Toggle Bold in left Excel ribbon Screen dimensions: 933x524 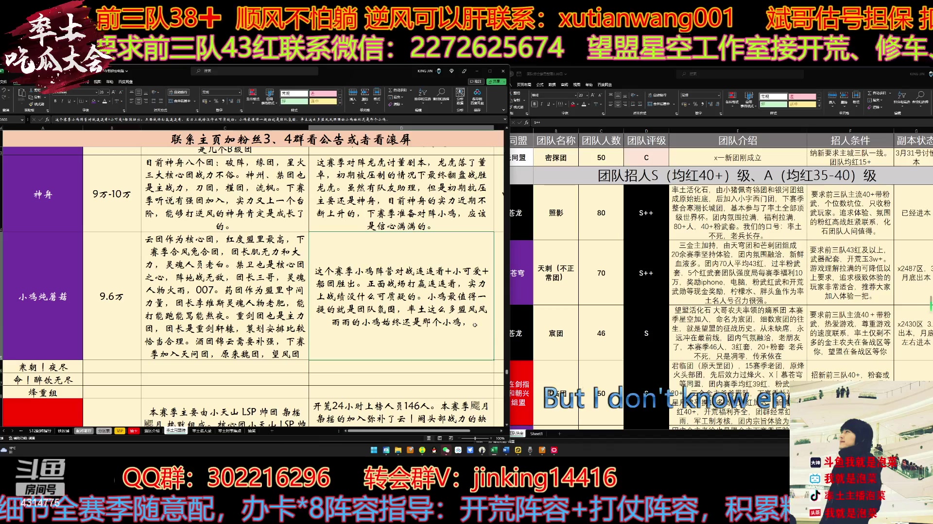[55, 101]
